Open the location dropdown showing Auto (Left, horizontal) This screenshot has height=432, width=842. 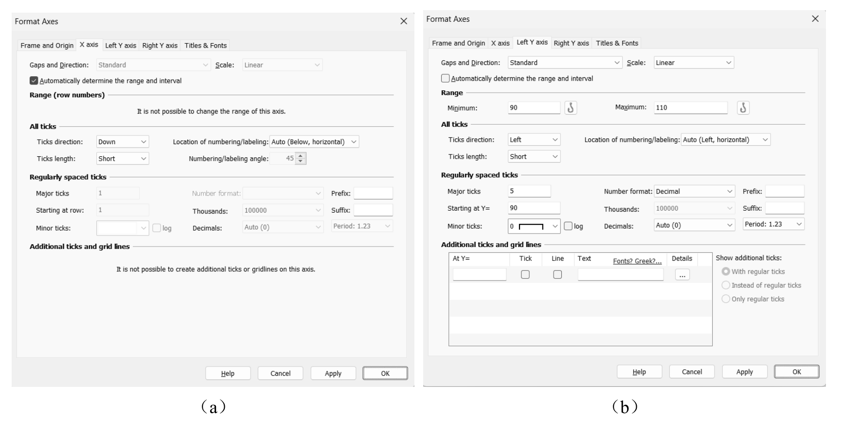point(725,140)
